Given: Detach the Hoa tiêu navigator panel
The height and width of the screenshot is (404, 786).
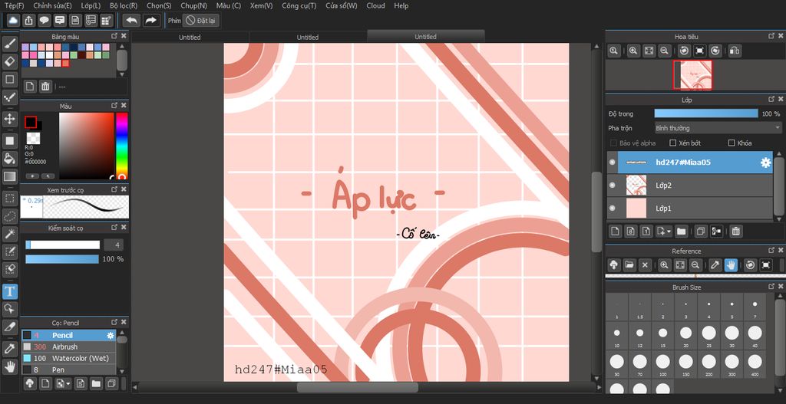Looking at the screenshot, I should point(771,36).
